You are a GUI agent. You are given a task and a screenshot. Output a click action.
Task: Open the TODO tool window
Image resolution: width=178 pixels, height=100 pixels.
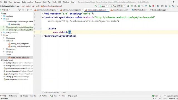3,96
